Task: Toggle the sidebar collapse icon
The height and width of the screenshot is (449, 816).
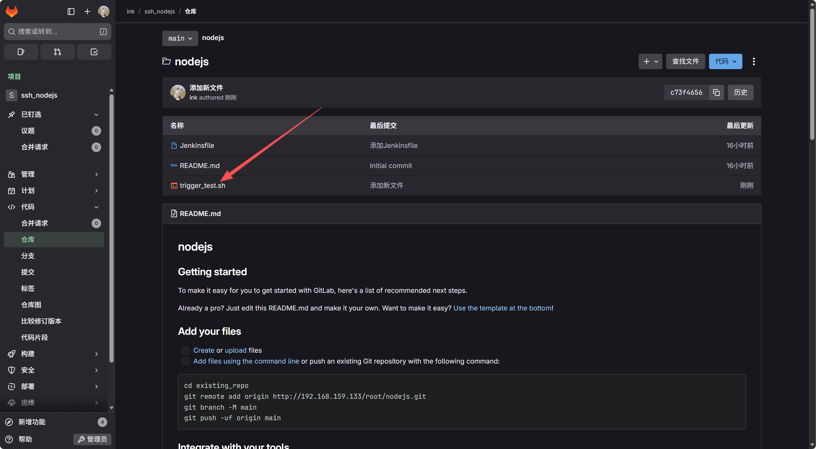Action: point(71,12)
